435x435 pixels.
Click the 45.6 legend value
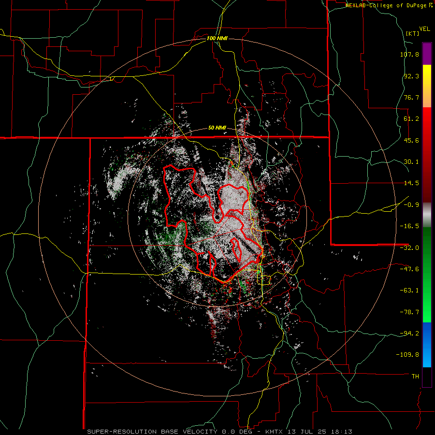pyautogui.click(x=411, y=140)
